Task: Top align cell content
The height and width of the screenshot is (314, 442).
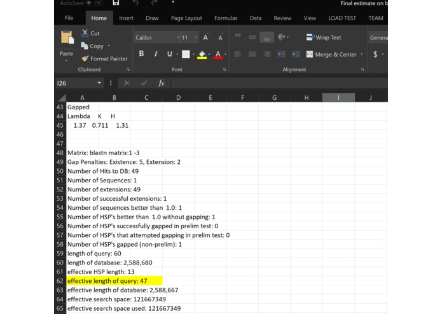Action: (238, 37)
